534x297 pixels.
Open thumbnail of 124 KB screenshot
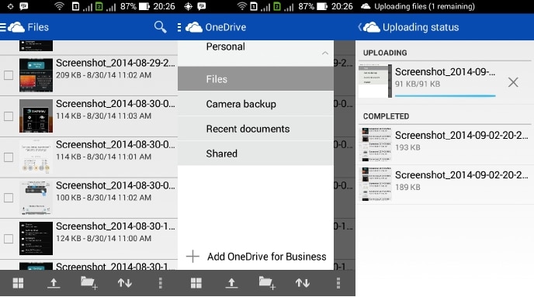36,238
